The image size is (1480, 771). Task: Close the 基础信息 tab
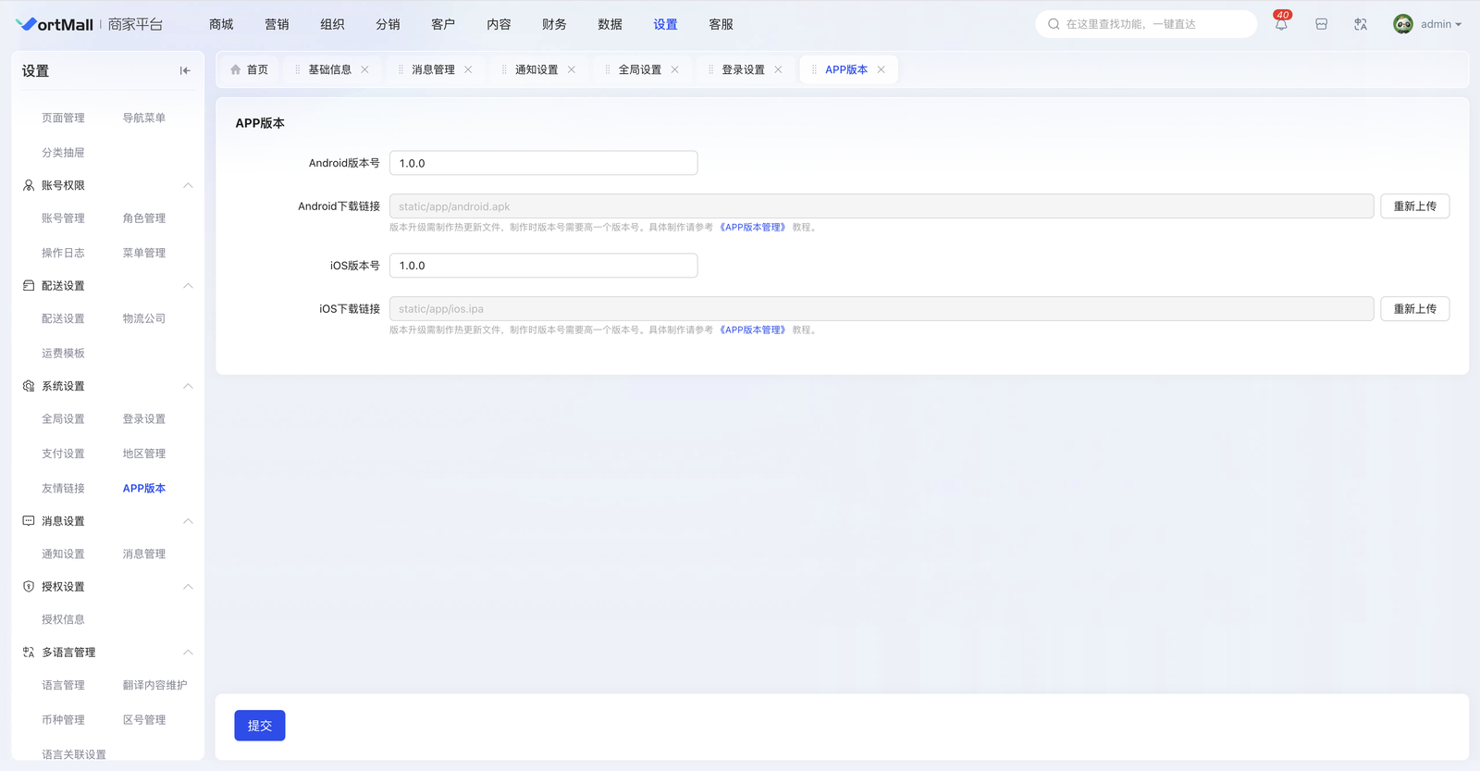[x=365, y=69]
